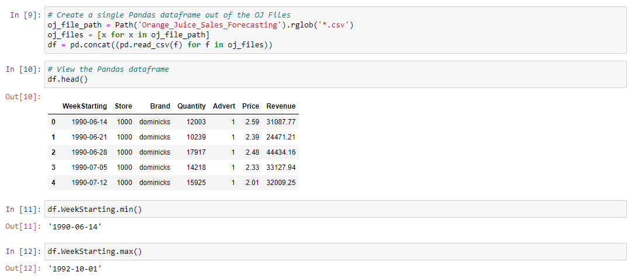Click inside the df.head() code cell
The height and width of the screenshot is (279, 634).
click(x=335, y=74)
